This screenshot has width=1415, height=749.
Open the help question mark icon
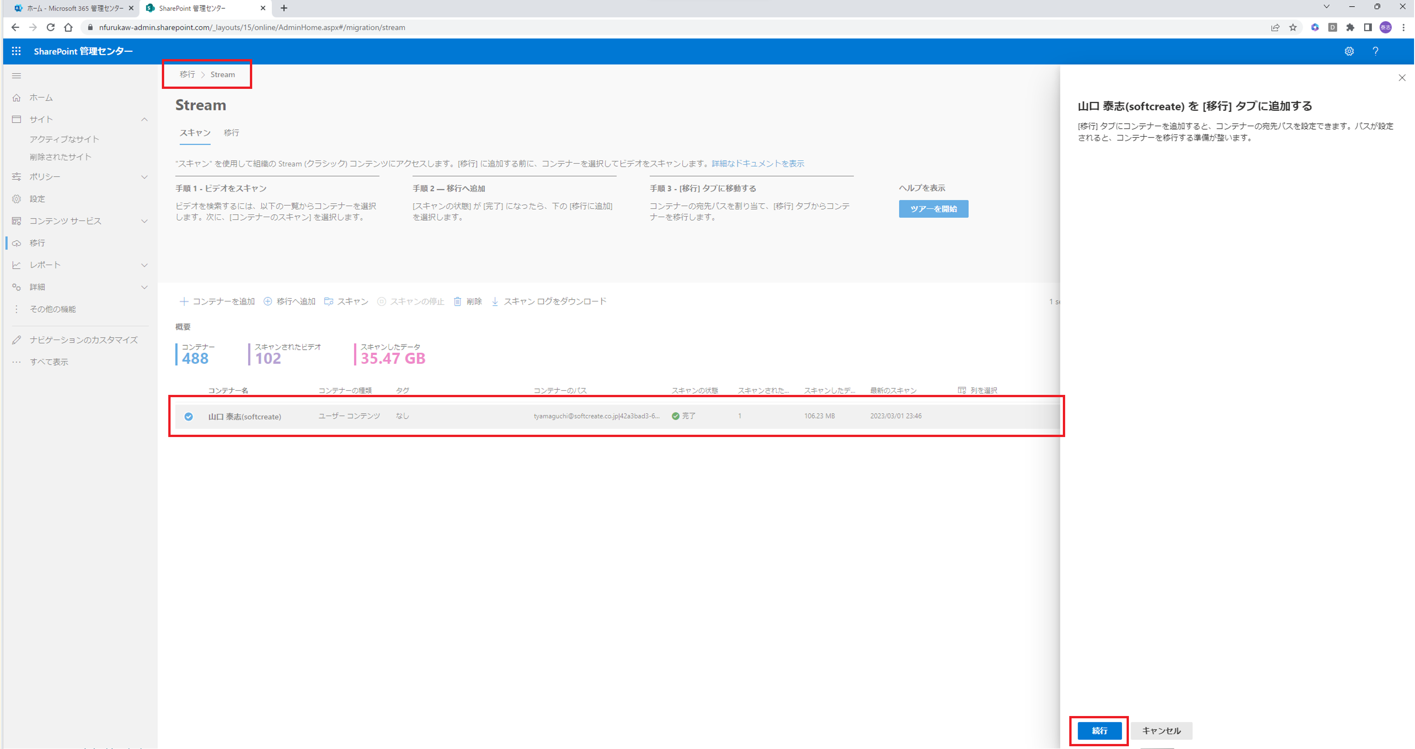(1376, 51)
